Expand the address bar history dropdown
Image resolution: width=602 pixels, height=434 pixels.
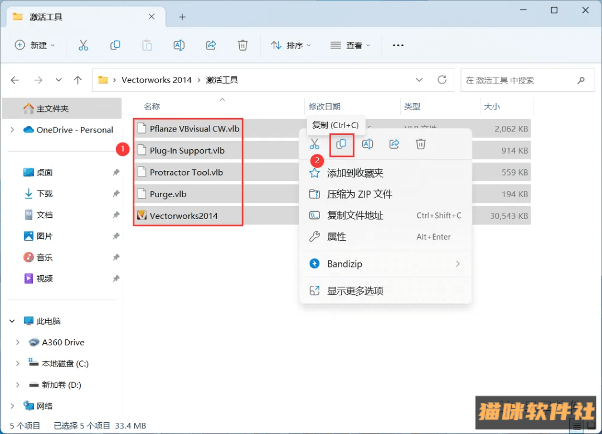pyautogui.click(x=419, y=80)
